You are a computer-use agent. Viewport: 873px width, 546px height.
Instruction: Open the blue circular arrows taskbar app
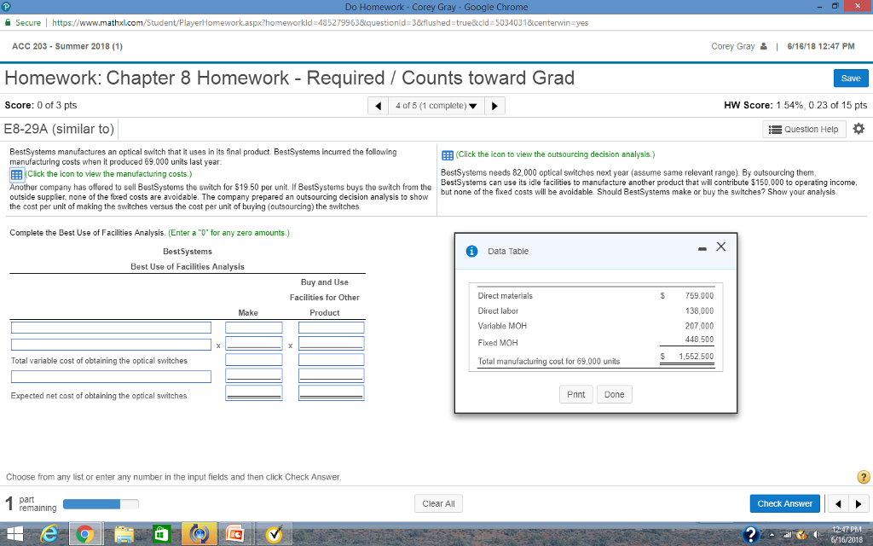pyautogui.click(x=199, y=534)
